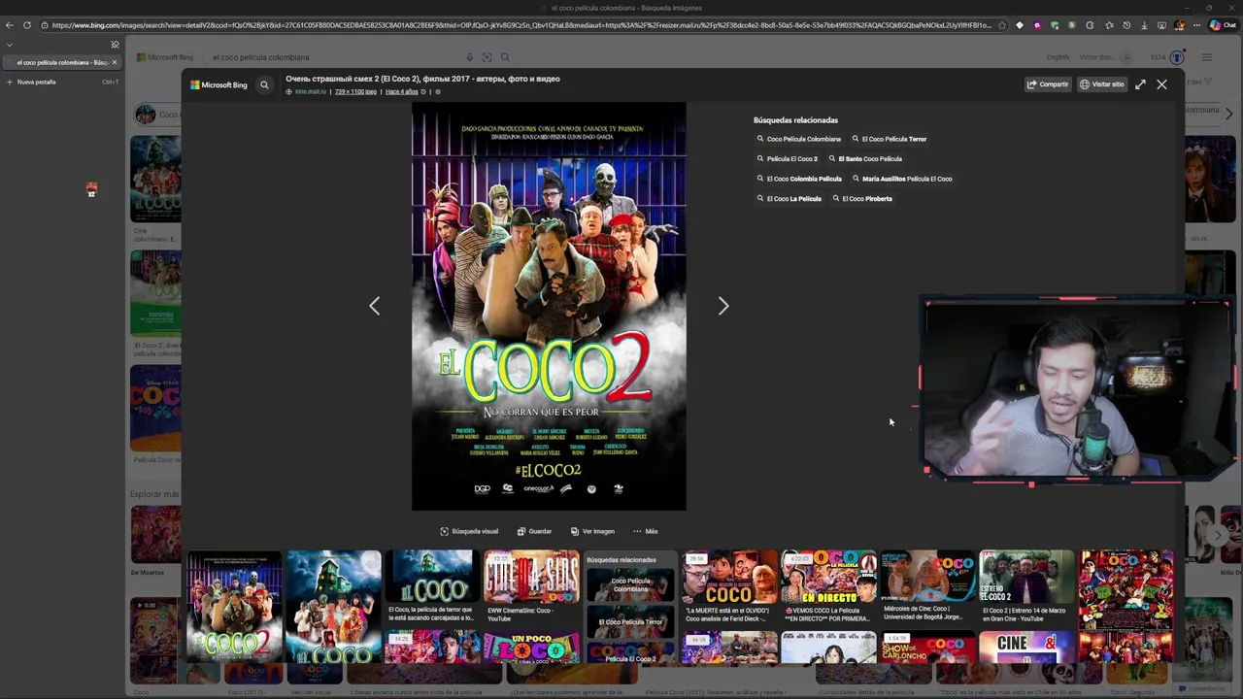This screenshot has width=1243, height=699.
Task: Click the browser profile avatar icon
Action: point(1180,25)
